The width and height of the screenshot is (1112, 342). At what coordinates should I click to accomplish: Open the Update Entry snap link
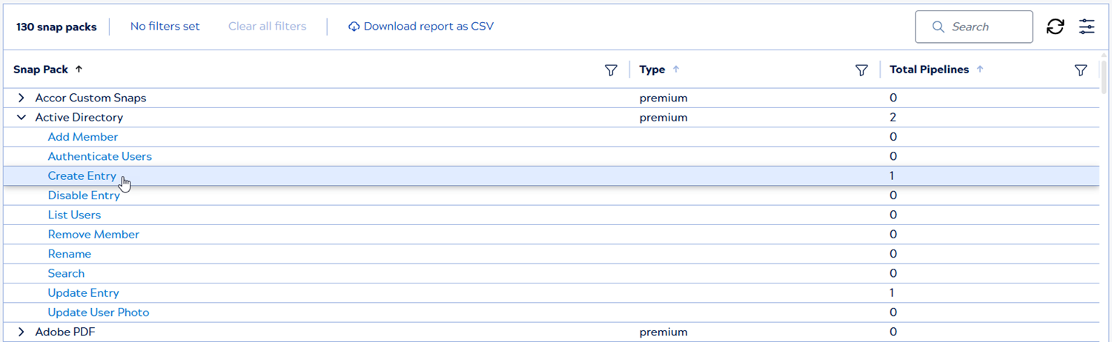[x=84, y=293]
